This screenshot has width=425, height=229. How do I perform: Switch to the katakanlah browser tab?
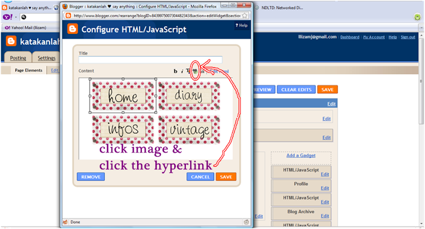[30, 7]
